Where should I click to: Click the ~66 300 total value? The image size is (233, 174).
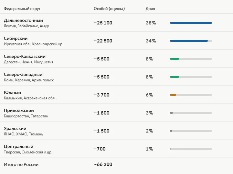click(103, 164)
